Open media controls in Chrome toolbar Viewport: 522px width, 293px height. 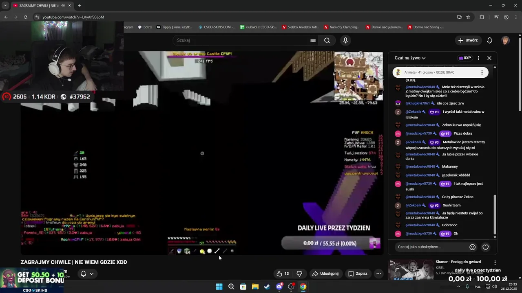point(496,17)
